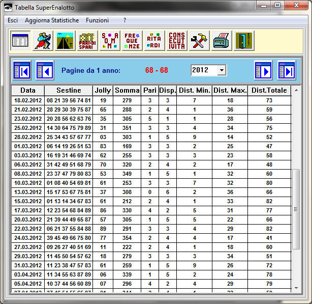Select sestina 39 45 49 66 75 80
The image size is (312, 304).
(x=69, y=238)
